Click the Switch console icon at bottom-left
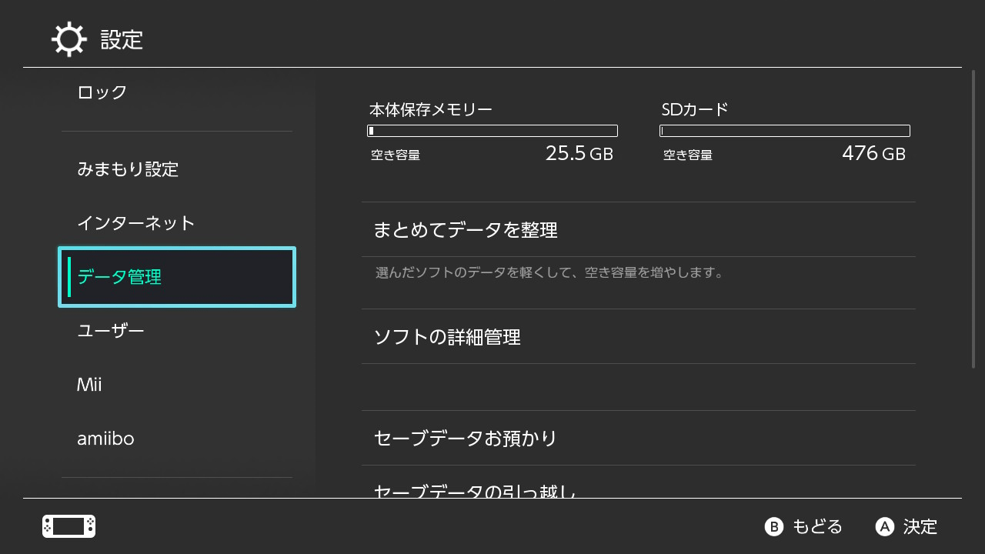 (x=68, y=526)
